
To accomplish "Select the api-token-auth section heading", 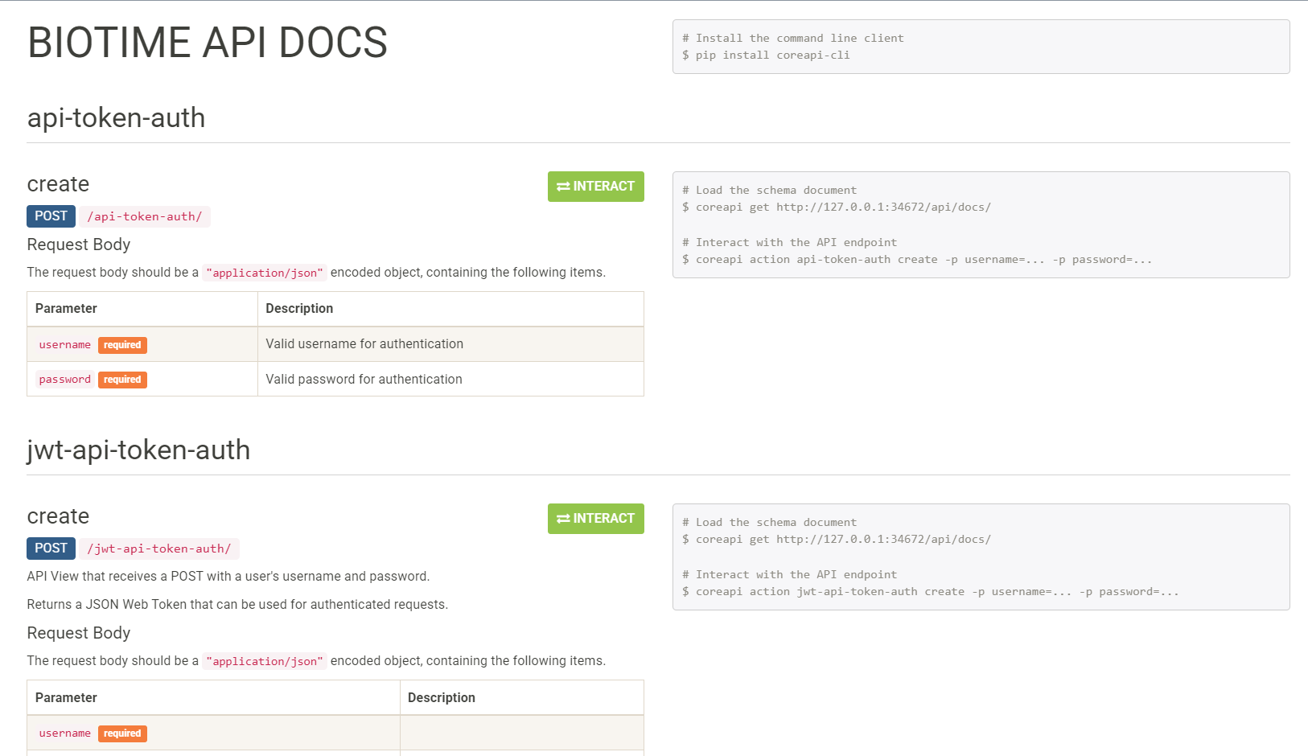I will pyautogui.click(x=116, y=118).
